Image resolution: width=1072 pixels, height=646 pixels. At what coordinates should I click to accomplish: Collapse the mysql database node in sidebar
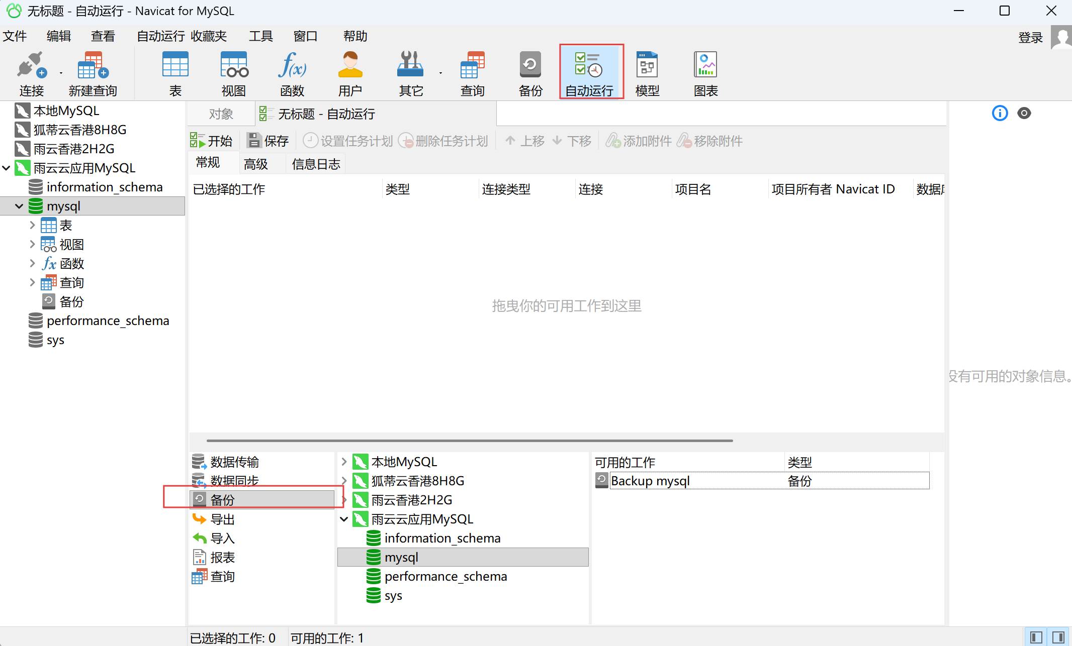click(x=19, y=206)
